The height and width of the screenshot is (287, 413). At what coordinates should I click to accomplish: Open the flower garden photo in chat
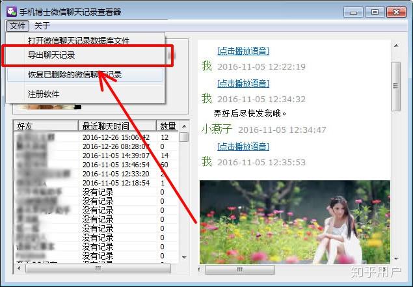(x=295, y=222)
